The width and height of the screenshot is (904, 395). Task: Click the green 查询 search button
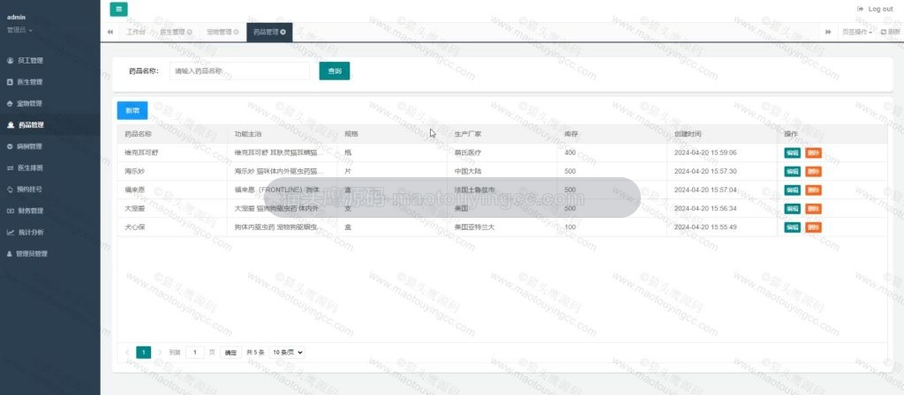(335, 71)
